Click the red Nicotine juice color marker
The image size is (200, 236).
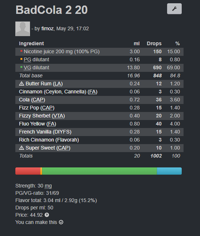21,51
